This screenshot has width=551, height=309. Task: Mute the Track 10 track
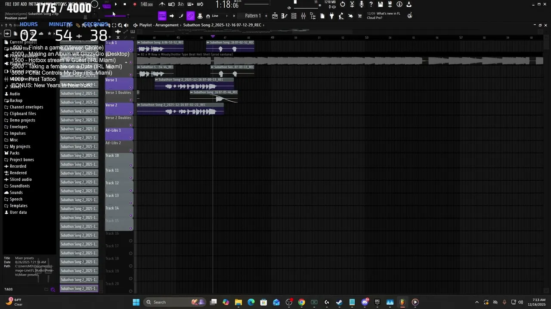(x=131, y=165)
